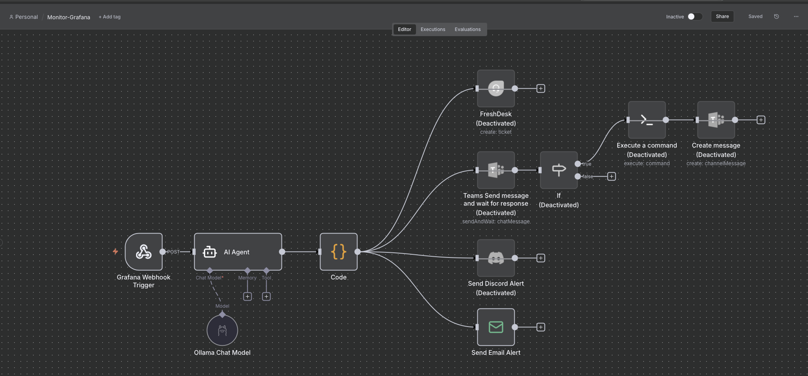The width and height of the screenshot is (808, 376).
Task: Select the Send Discord Alert node
Action: tap(495, 258)
